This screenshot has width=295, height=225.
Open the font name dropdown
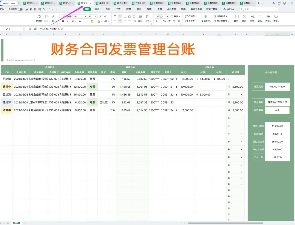point(85,17)
